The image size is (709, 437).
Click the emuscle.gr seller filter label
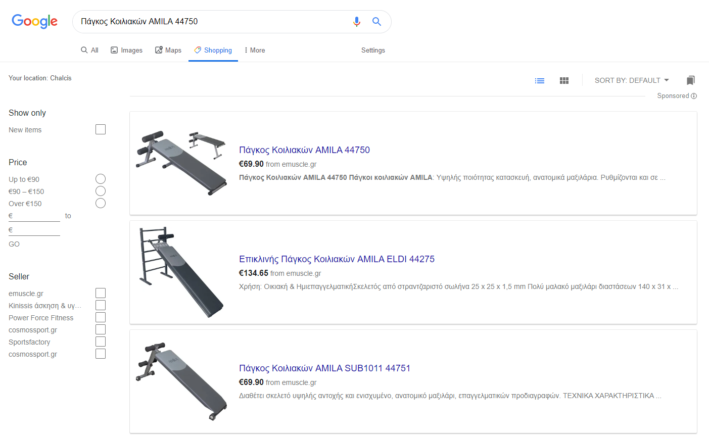tap(26, 294)
